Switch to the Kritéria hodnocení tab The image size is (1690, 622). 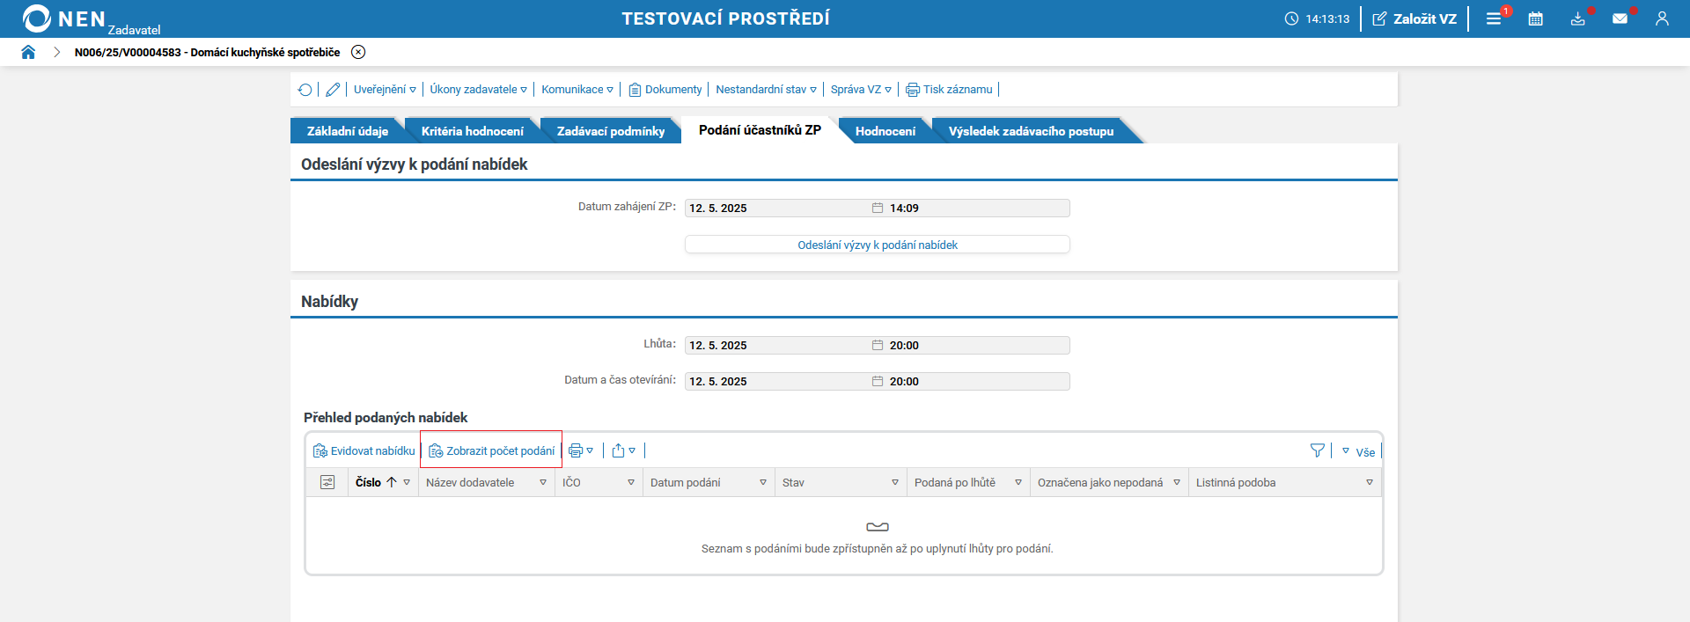pyautogui.click(x=472, y=131)
